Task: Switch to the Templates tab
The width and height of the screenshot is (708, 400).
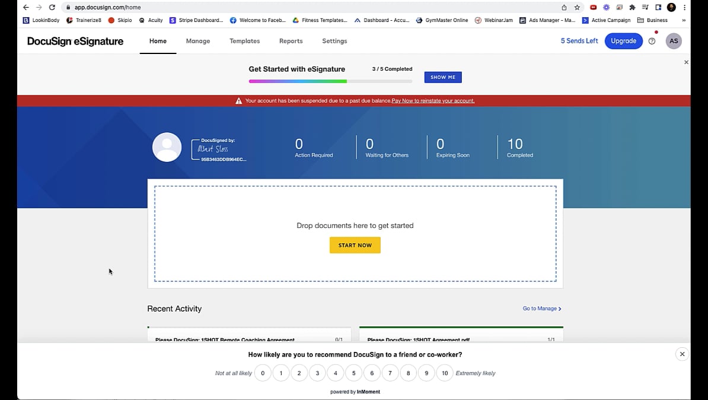Action: coord(245,41)
